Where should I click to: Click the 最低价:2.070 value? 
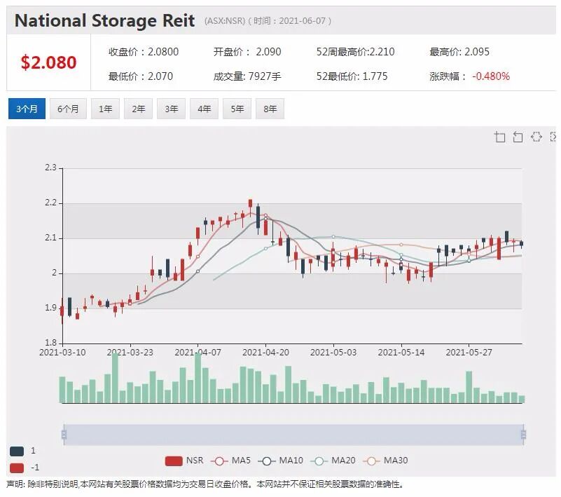coord(141,76)
